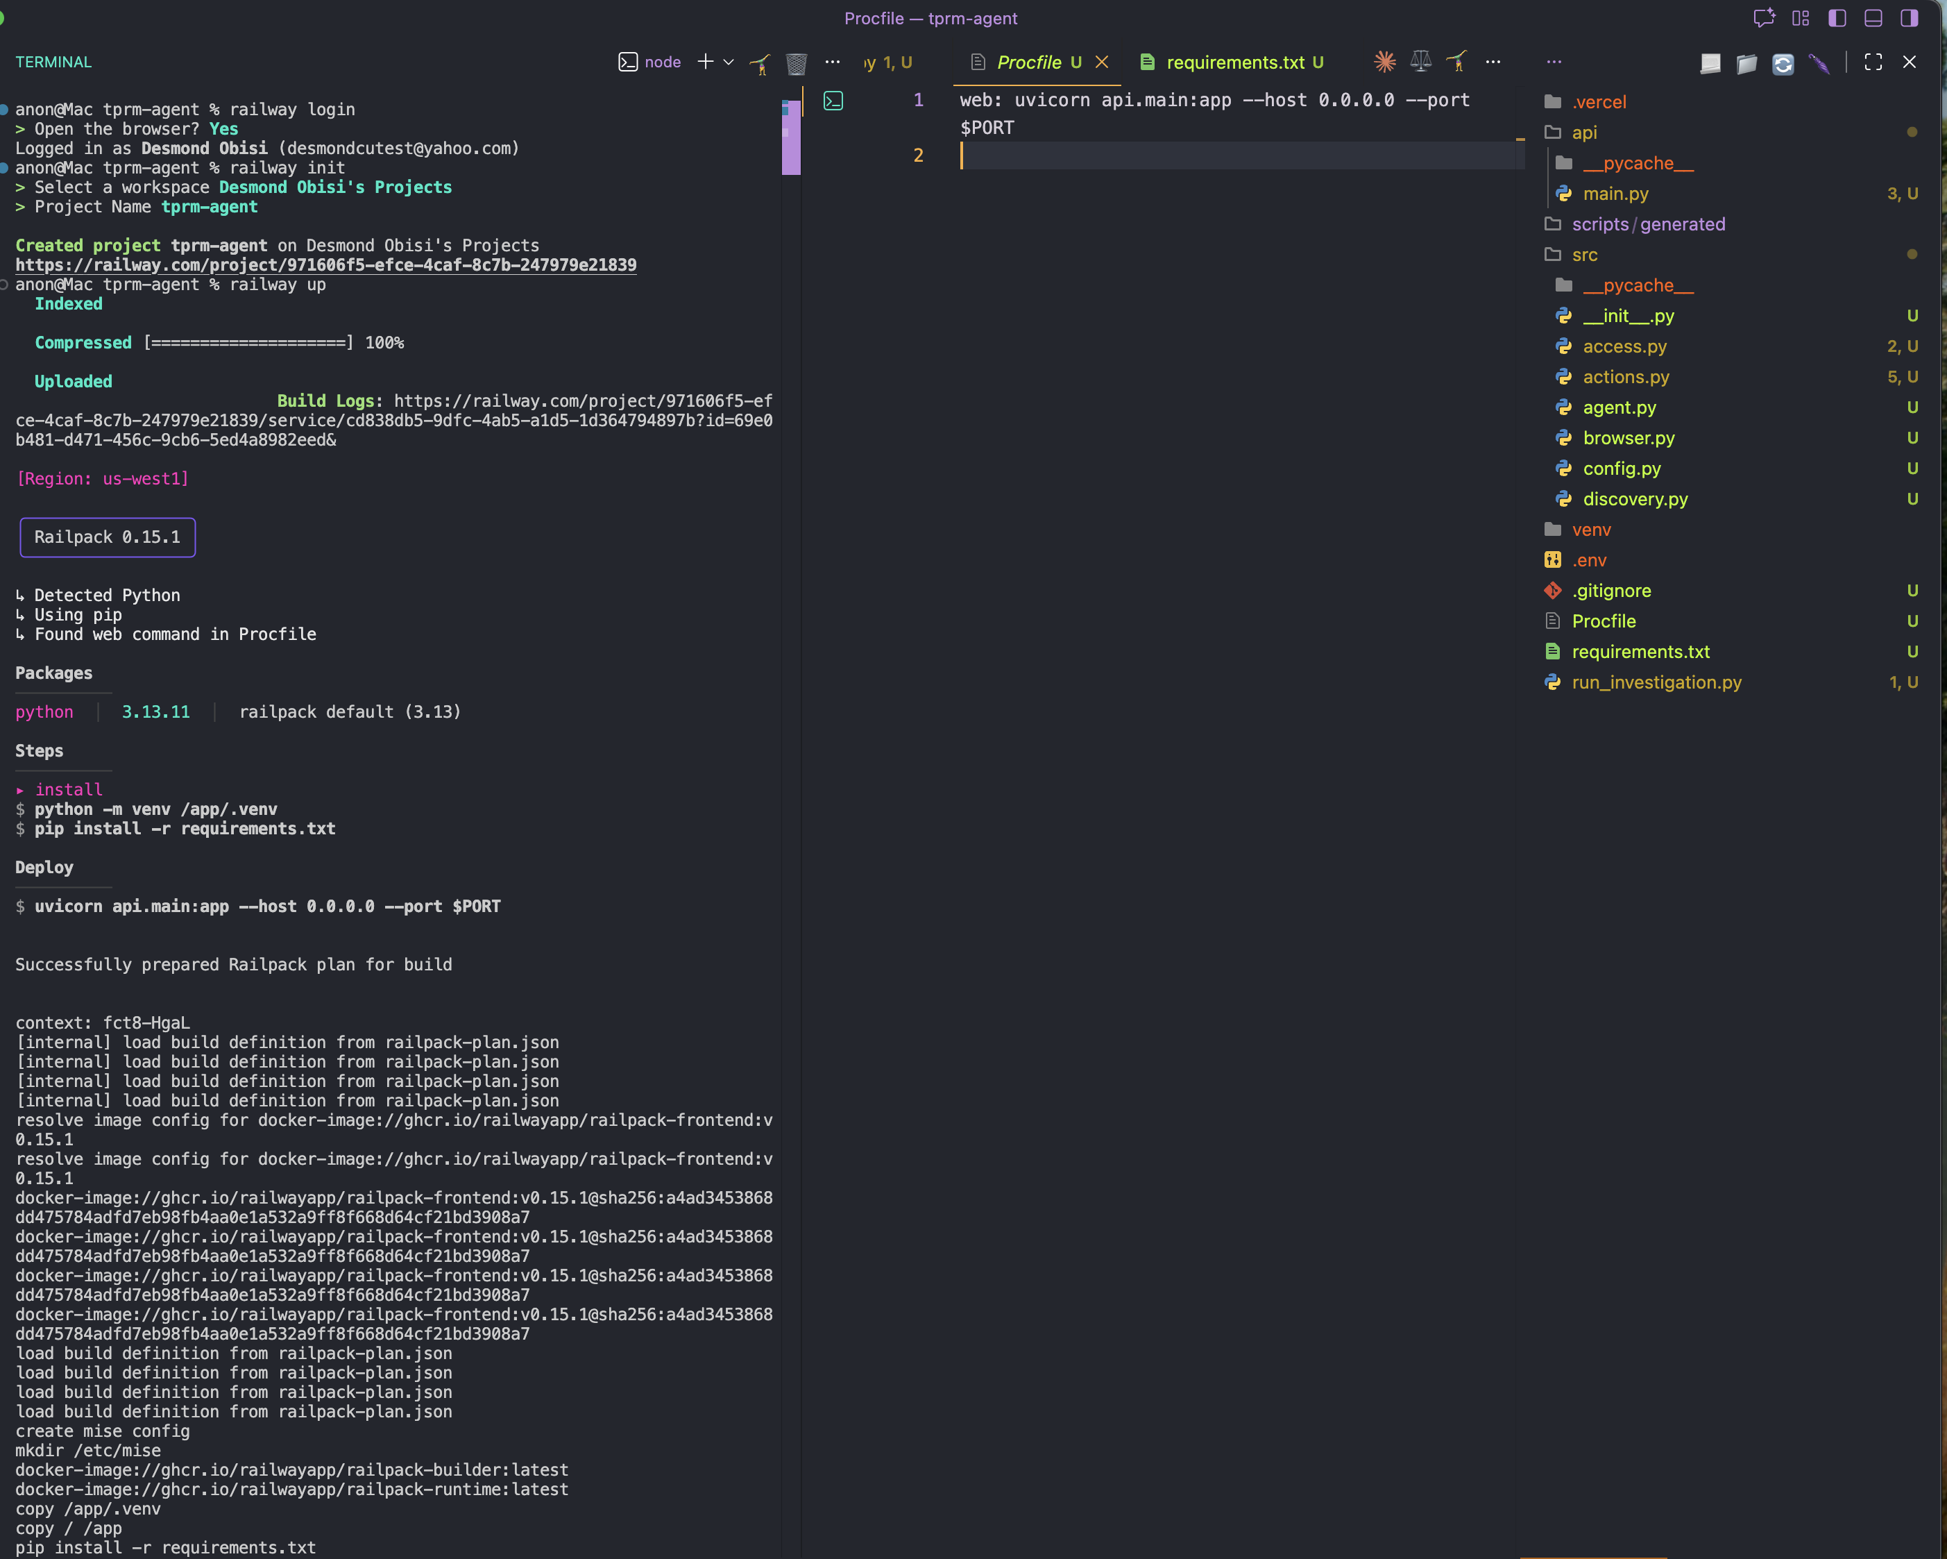Viewport: 1947px width, 1559px height.
Task: Create a new file using the page icon
Action: tap(1710, 64)
